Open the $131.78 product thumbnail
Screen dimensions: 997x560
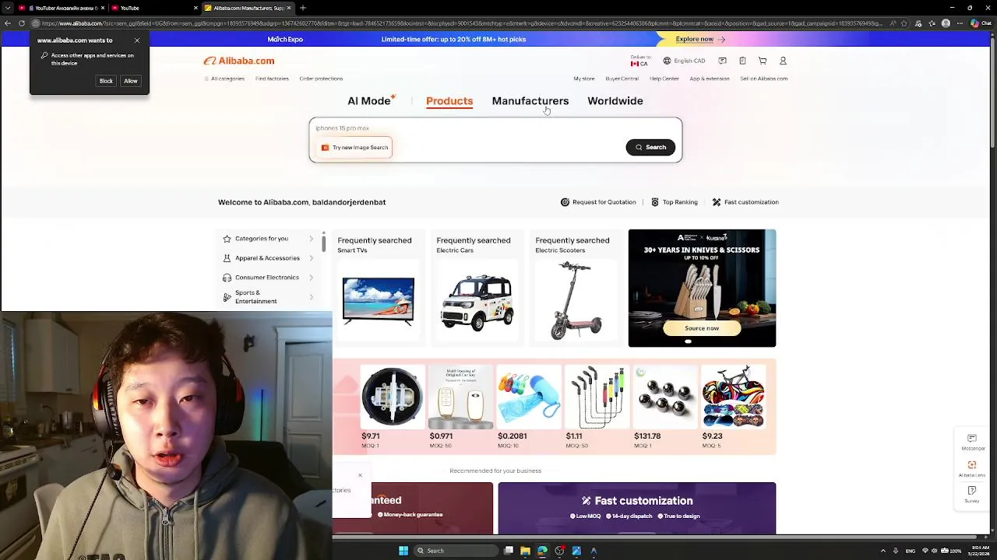click(x=665, y=397)
